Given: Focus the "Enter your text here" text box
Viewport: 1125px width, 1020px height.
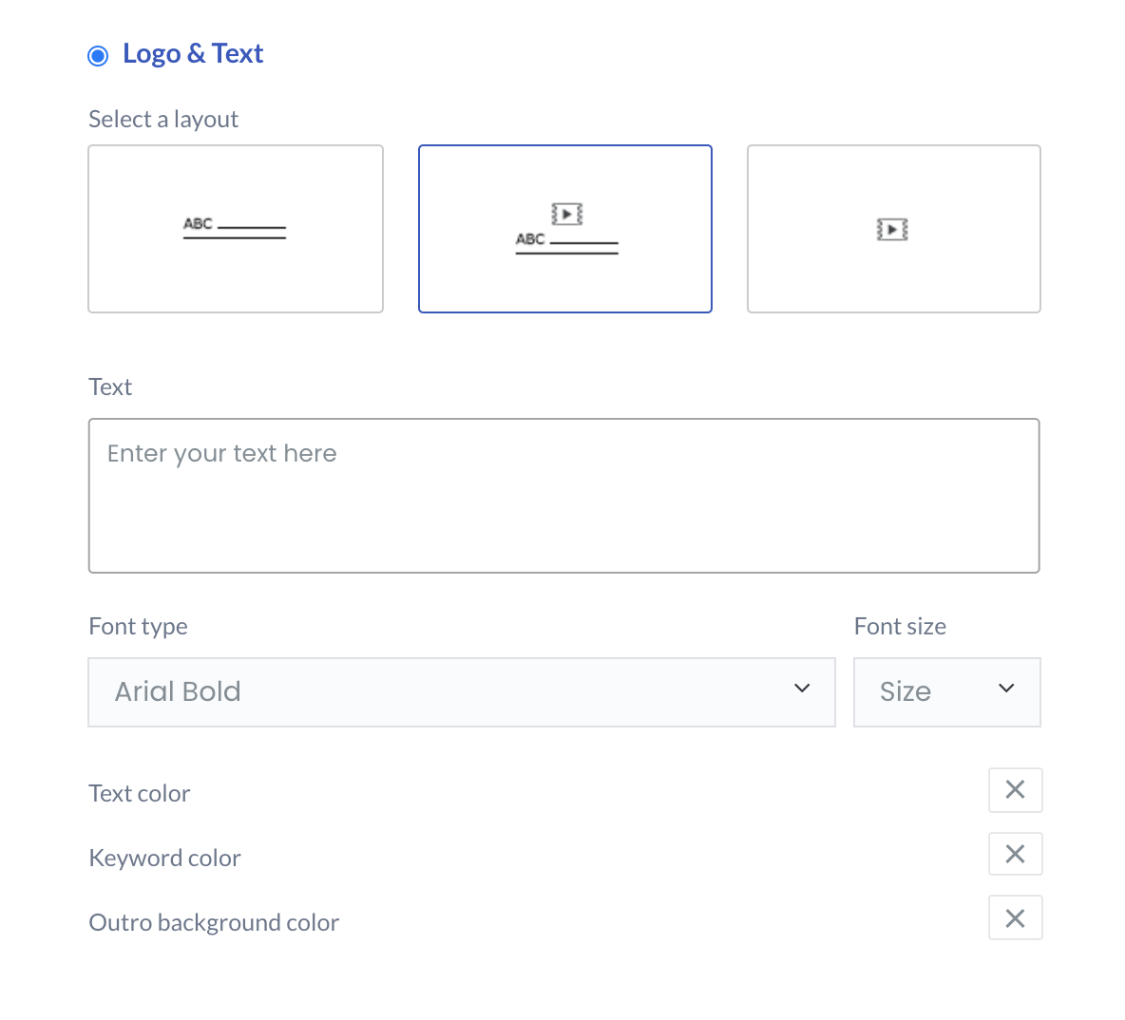Looking at the screenshot, I should 564,496.
